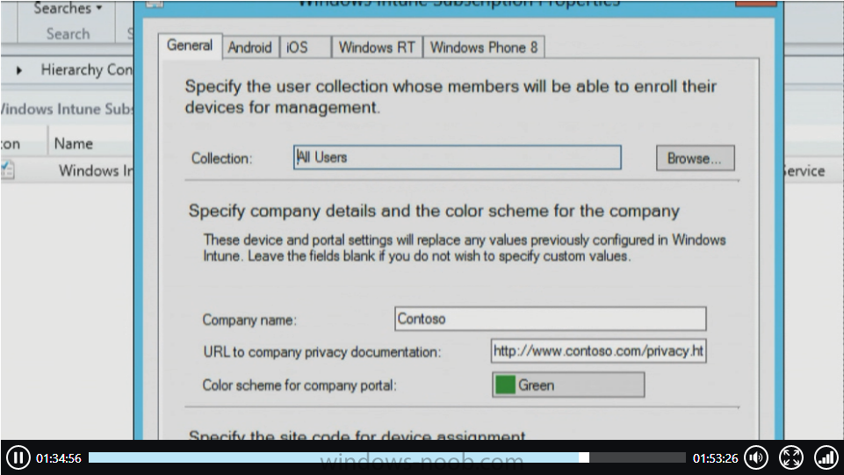Click the total duration 01:53:26
Viewport: 844px width, 475px height.
[x=716, y=458]
